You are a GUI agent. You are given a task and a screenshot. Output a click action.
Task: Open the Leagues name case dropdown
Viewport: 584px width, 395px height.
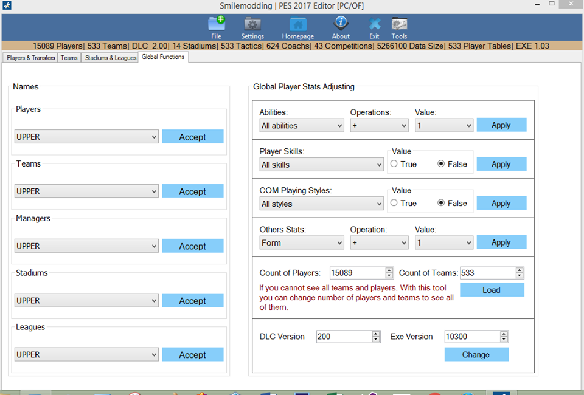pos(86,354)
